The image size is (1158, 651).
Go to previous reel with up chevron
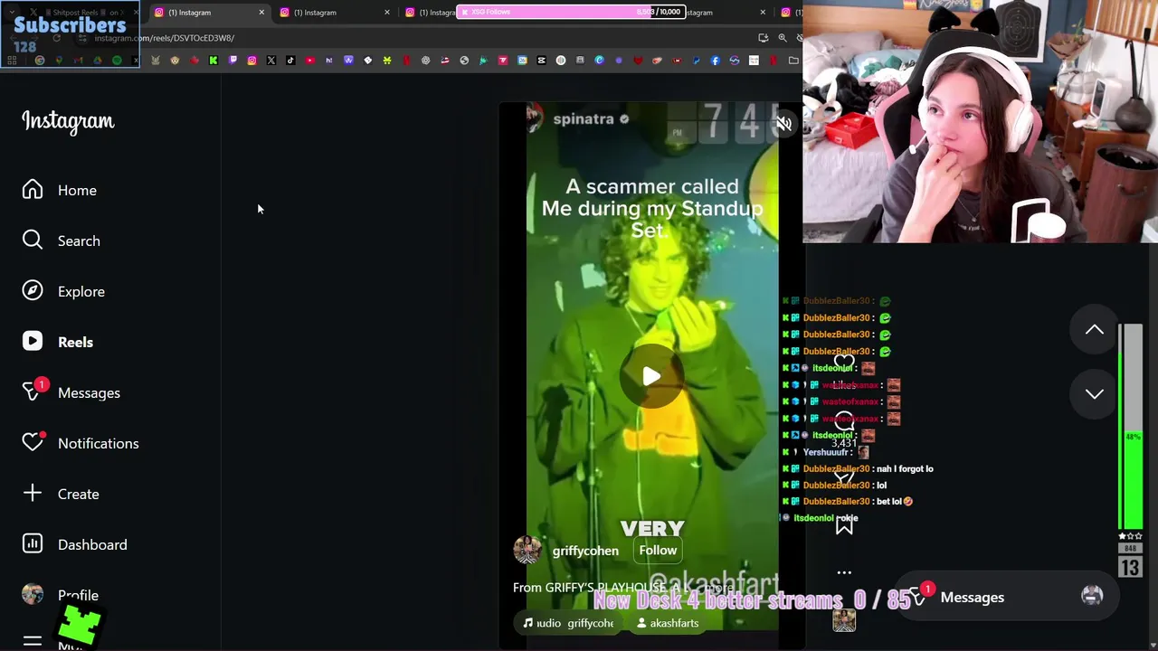coord(1095,330)
